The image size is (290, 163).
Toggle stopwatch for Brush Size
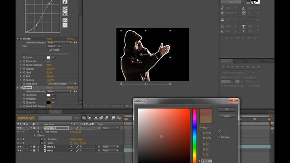click(x=24, y=61)
